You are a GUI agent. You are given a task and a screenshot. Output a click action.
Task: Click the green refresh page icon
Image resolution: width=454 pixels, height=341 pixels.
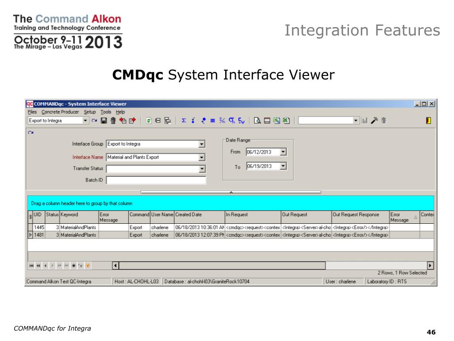pos(149,121)
